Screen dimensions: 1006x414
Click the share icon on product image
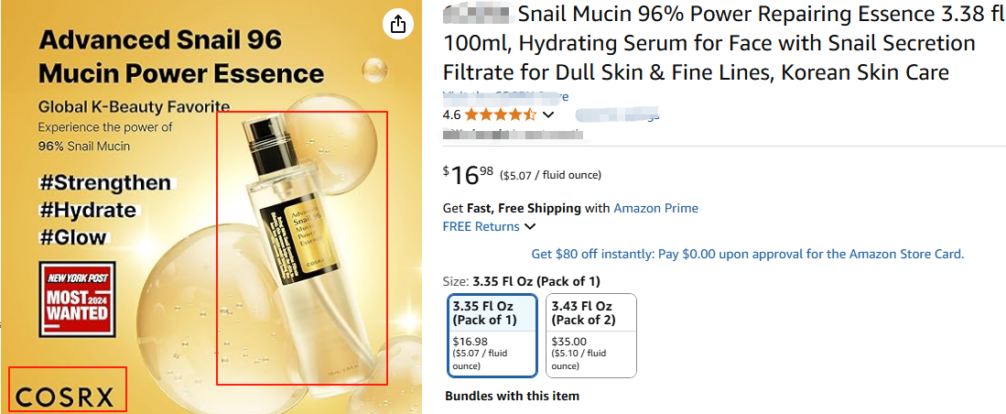click(x=397, y=25)
